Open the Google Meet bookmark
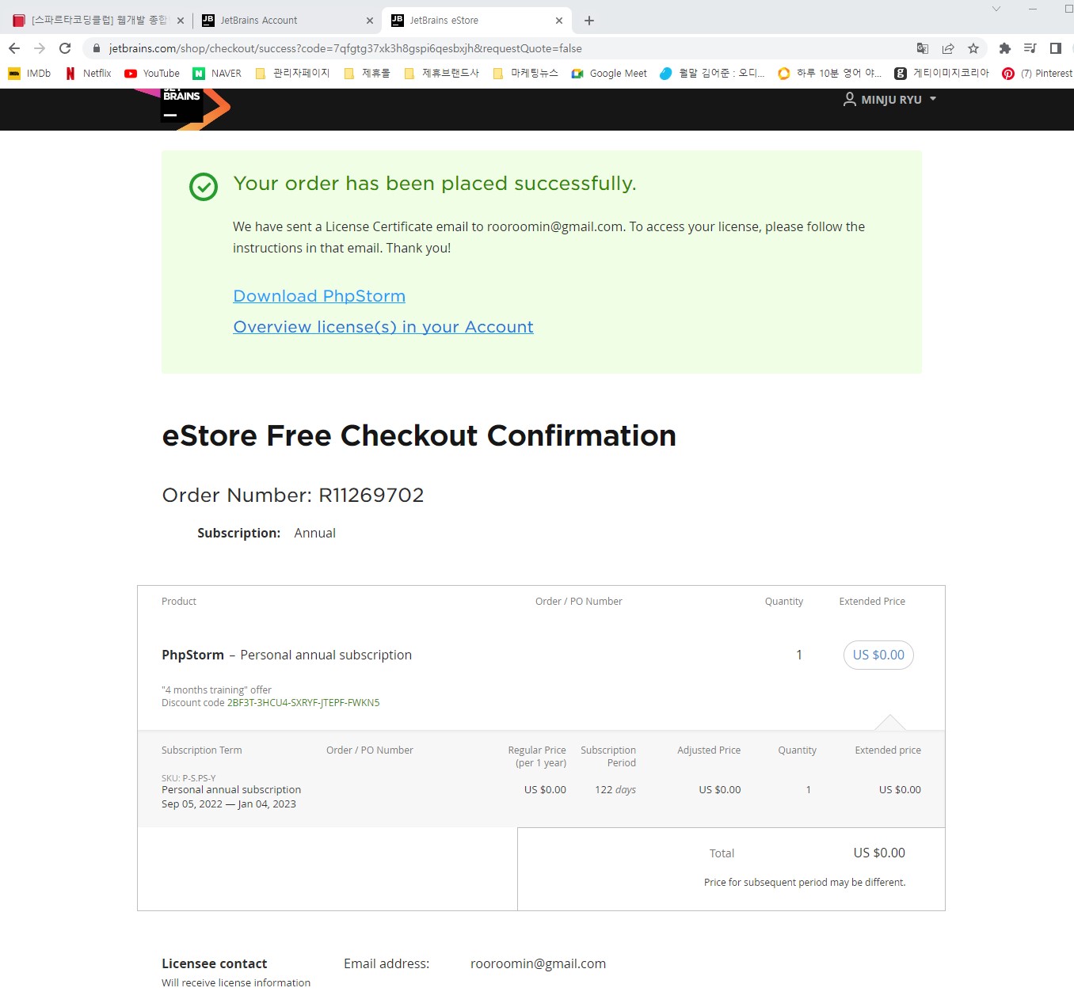 point(609,74)
